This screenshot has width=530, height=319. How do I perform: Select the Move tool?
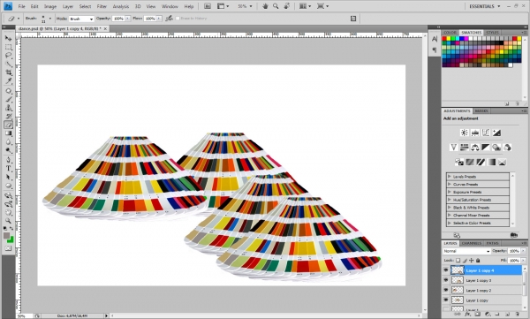click(8, 38)
